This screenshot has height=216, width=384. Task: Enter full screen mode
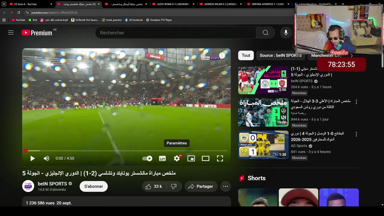coord(220,158)
